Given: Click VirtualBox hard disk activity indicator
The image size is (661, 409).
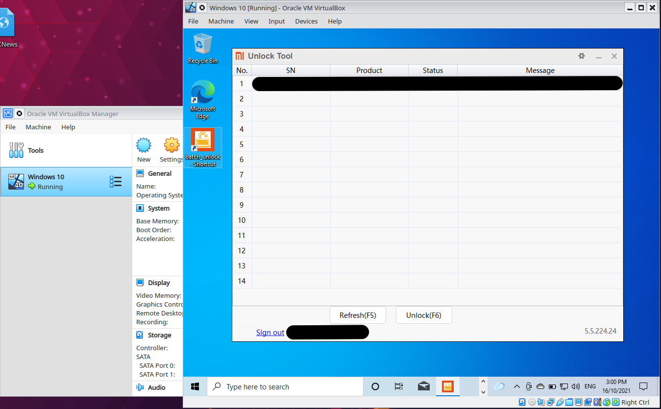Looking at the screenshot, I should [522, 402].
